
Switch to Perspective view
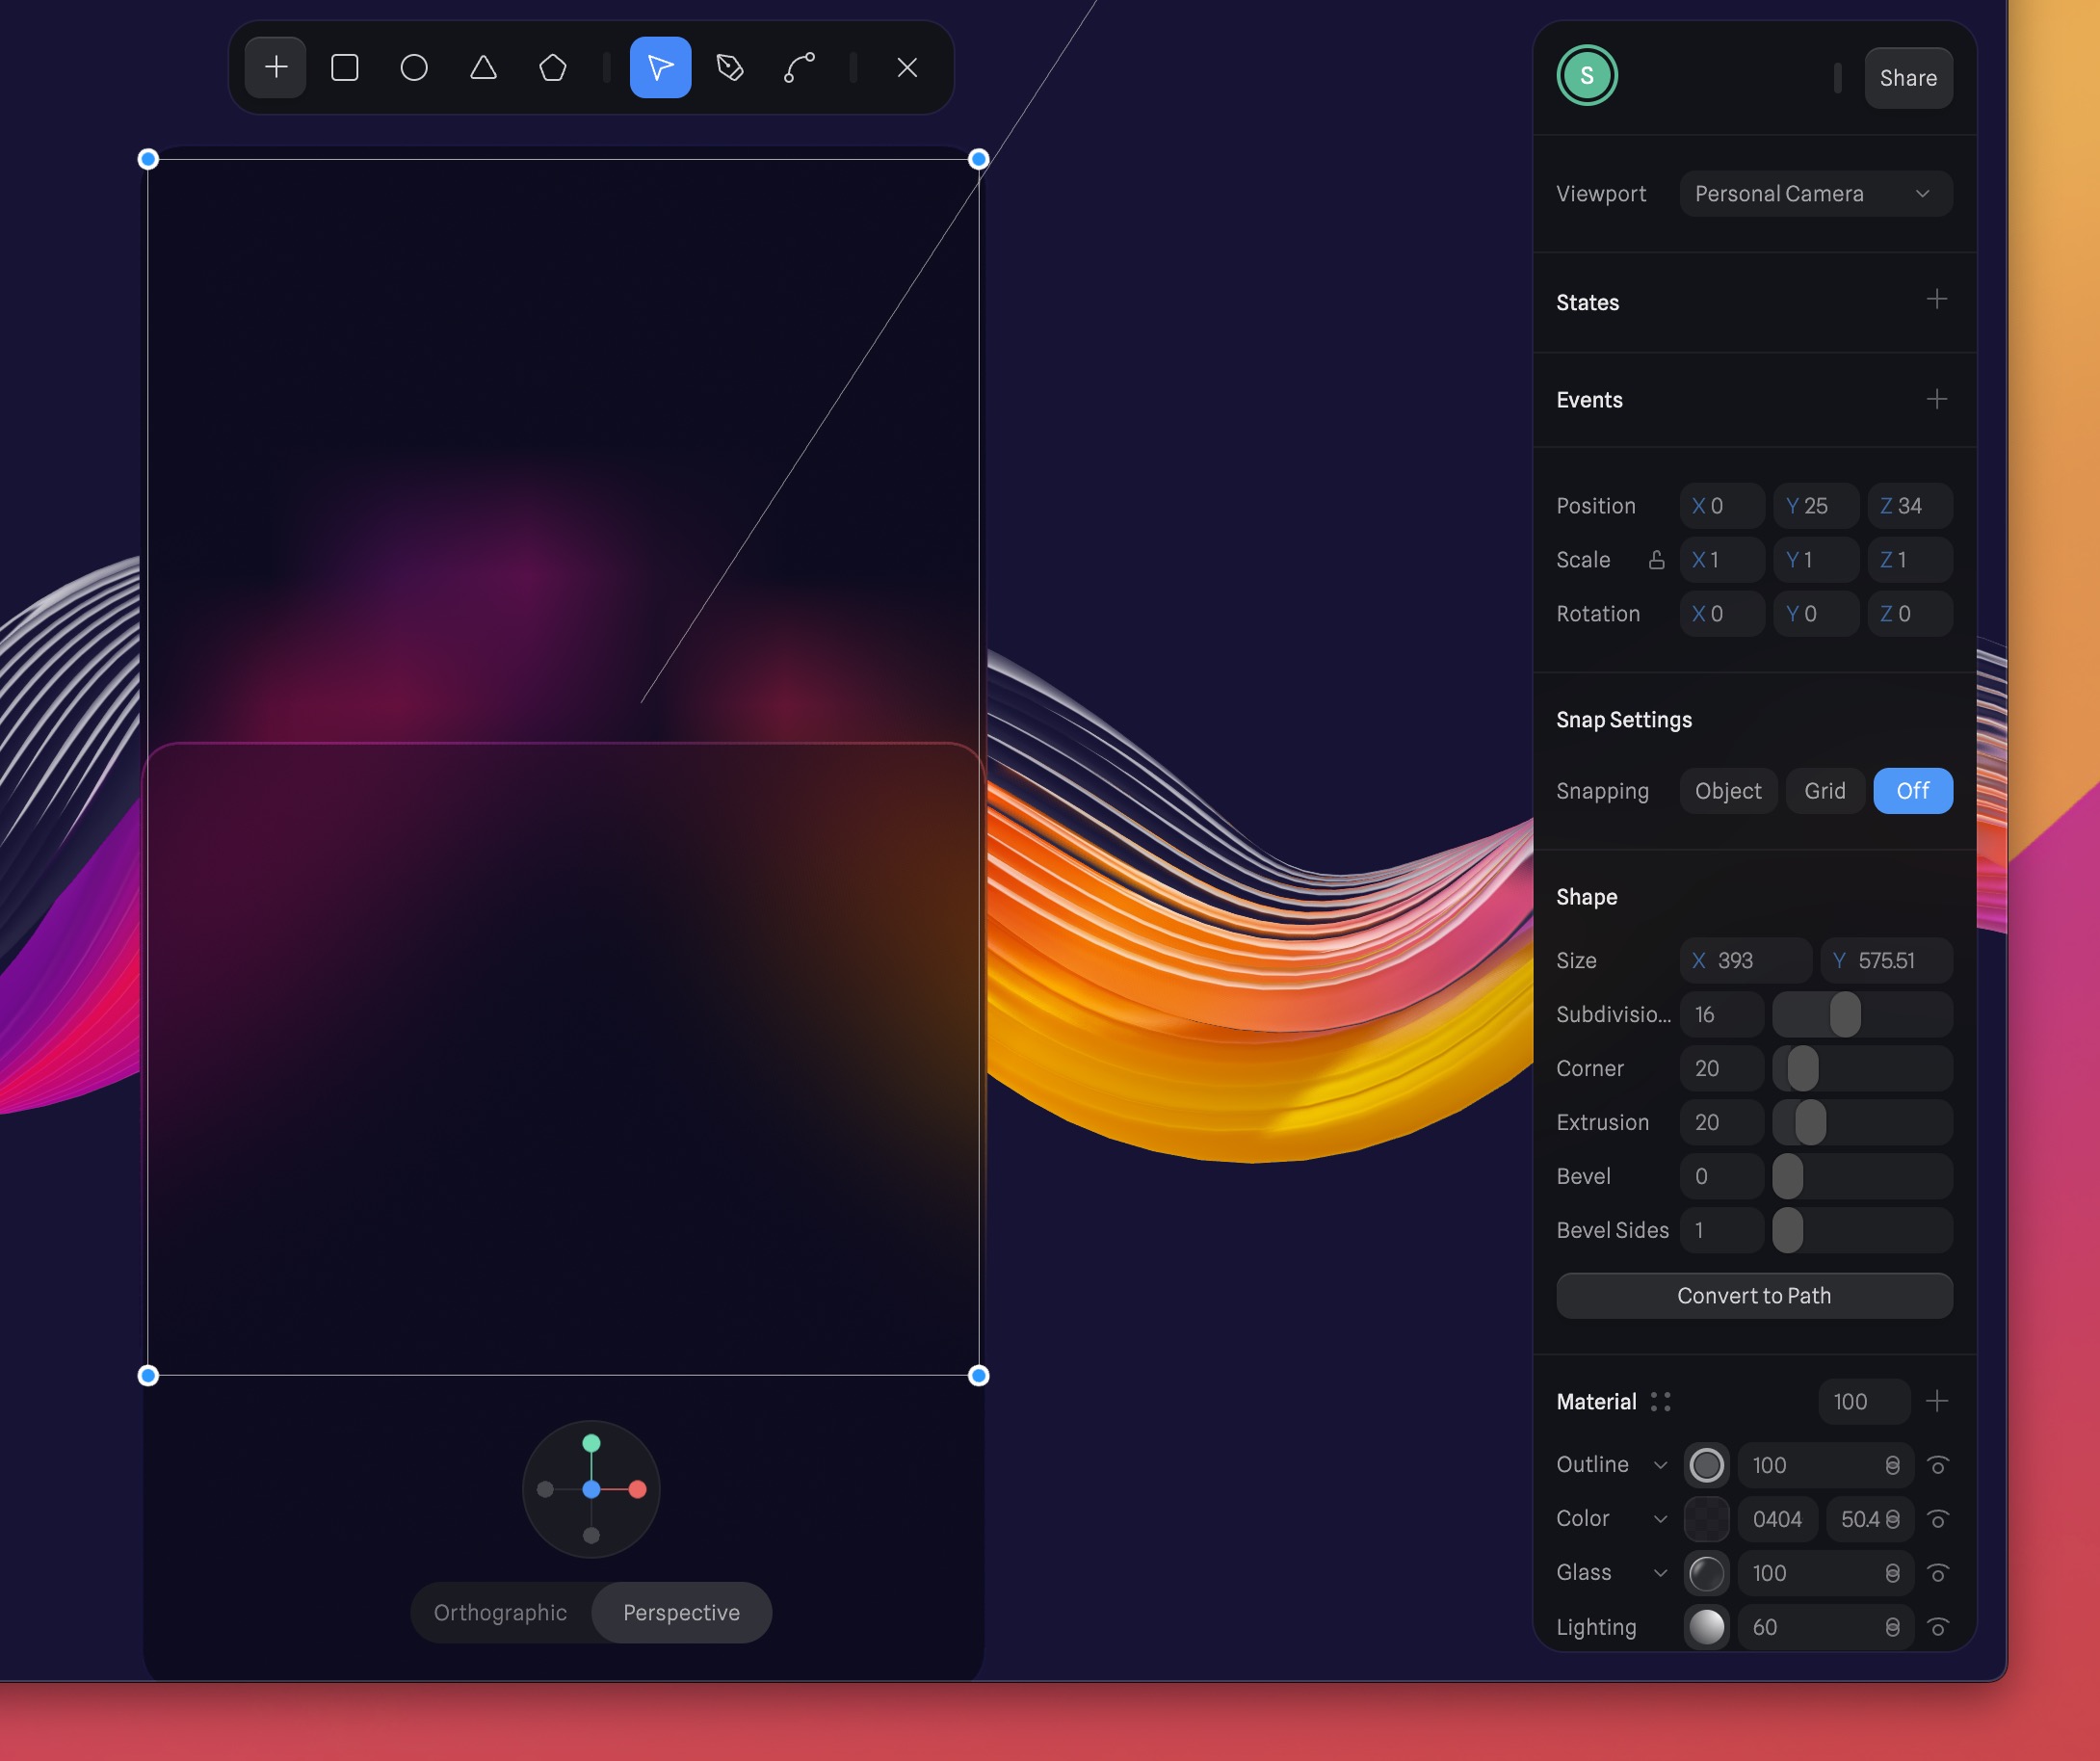coord(681,1612)
